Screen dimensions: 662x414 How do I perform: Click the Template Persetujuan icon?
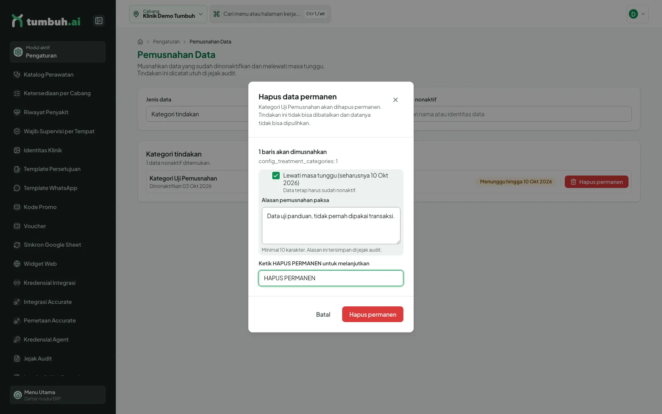[x=17, y=169]
